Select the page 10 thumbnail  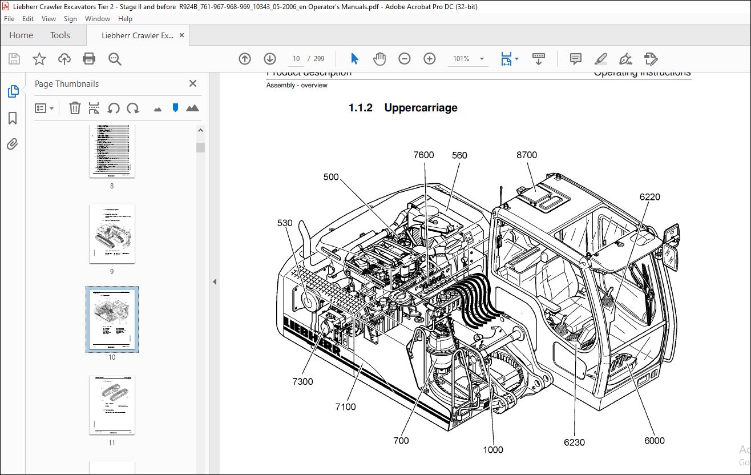point(112,320)
